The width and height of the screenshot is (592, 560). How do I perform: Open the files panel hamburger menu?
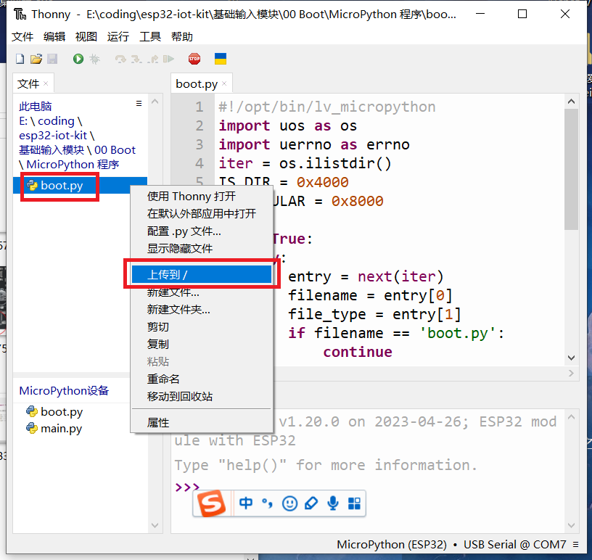139,104
